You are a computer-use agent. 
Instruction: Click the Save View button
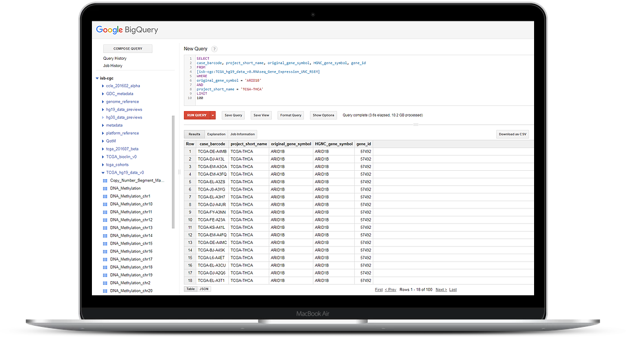pyautogui.click(x=262, y=116)
